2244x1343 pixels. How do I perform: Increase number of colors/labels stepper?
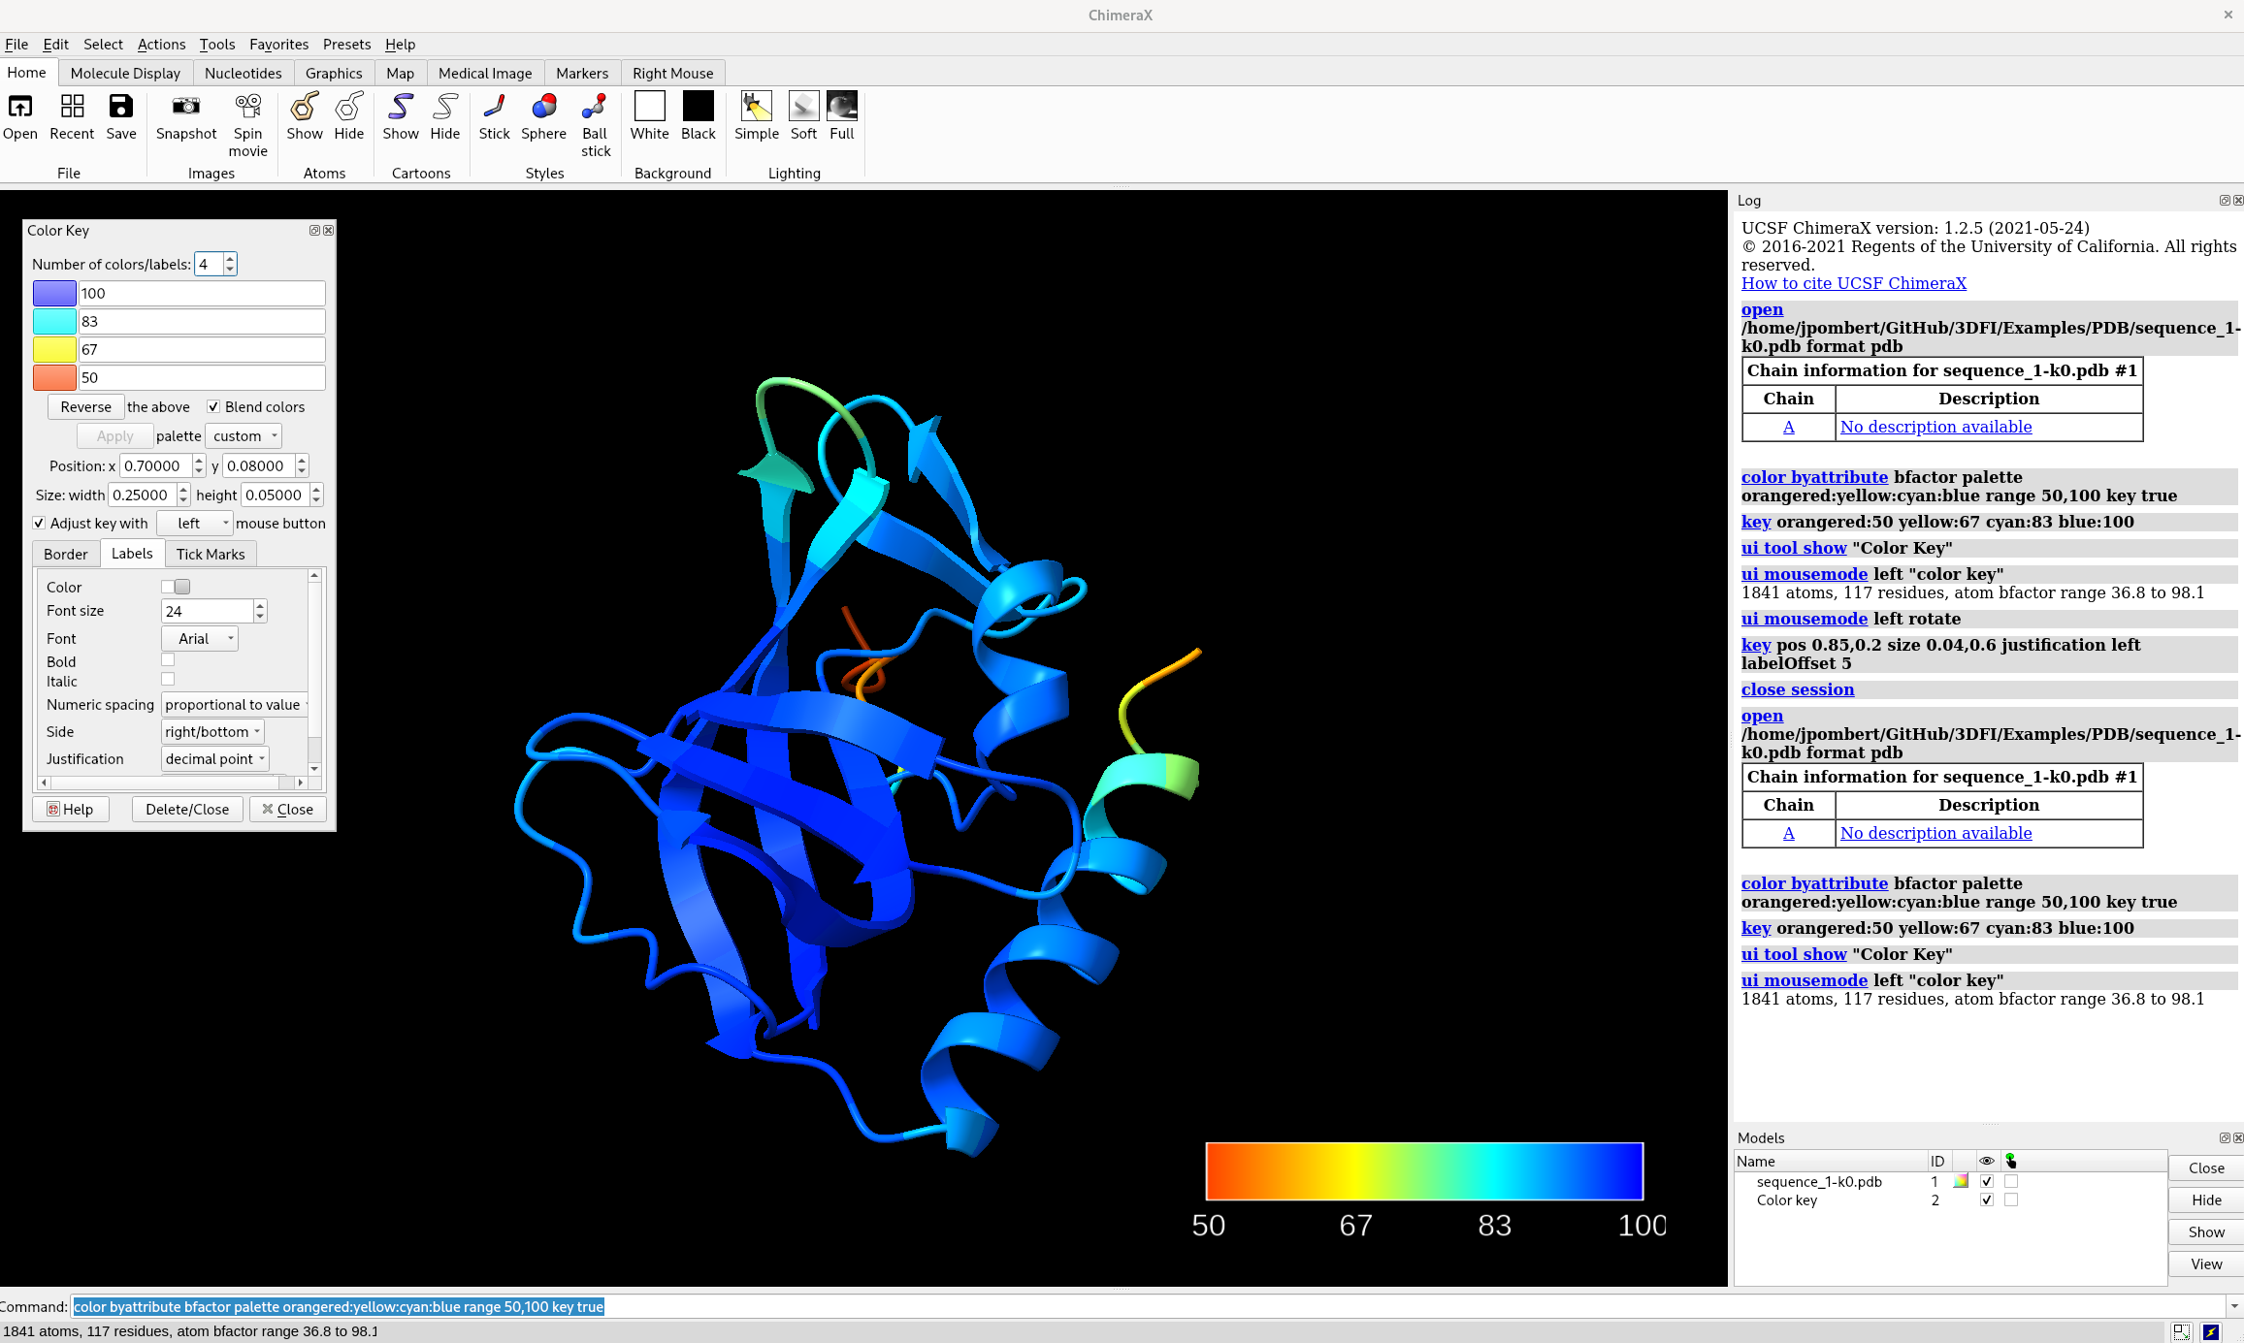pos(230,259)
